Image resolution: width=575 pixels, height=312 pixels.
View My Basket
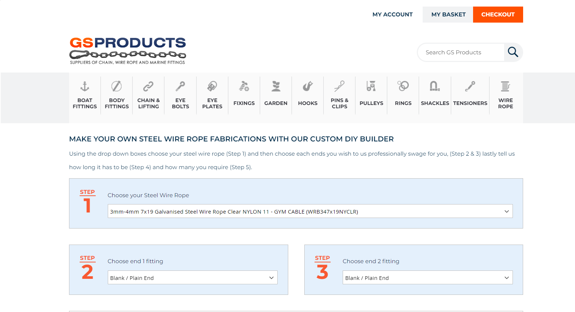point(448,15)
